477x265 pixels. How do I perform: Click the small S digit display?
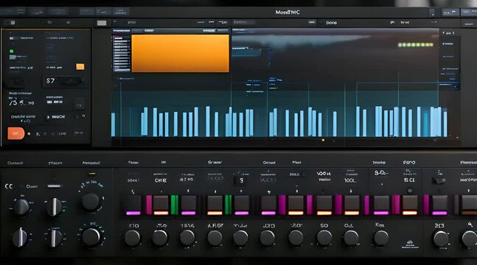coord(241,180)
